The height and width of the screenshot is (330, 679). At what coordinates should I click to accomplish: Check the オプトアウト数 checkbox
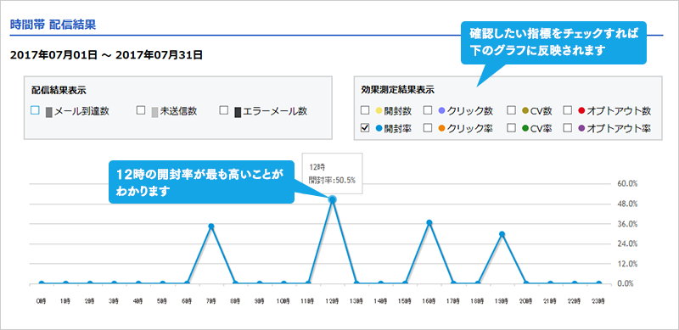tap(567, 110)
